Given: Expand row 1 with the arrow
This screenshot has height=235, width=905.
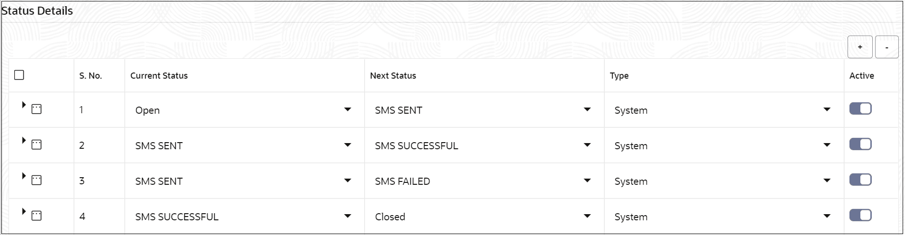Looking at the screenshot, I should click(23, 105).
